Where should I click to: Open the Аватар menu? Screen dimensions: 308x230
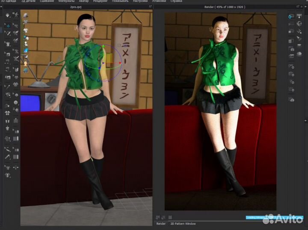pyautogui.click(x=84, y=1)
